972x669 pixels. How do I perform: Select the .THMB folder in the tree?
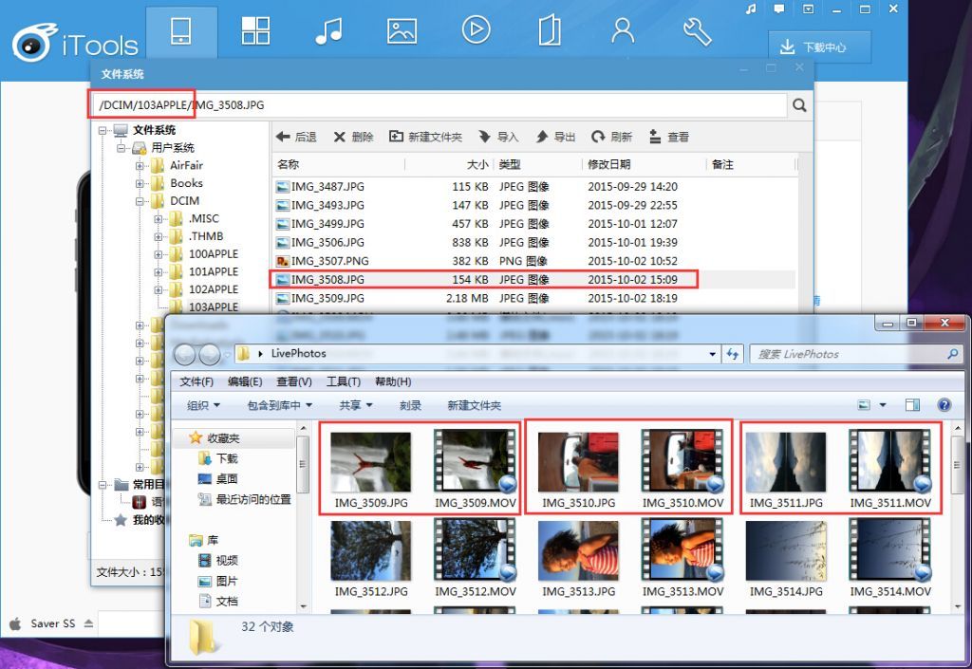[205, 236]
